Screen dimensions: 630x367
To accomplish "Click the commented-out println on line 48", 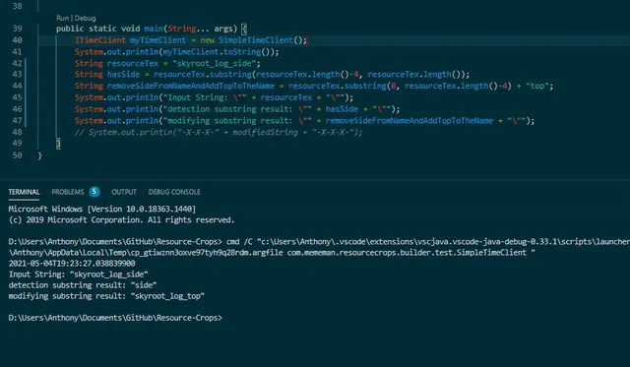I will point(219,132).
